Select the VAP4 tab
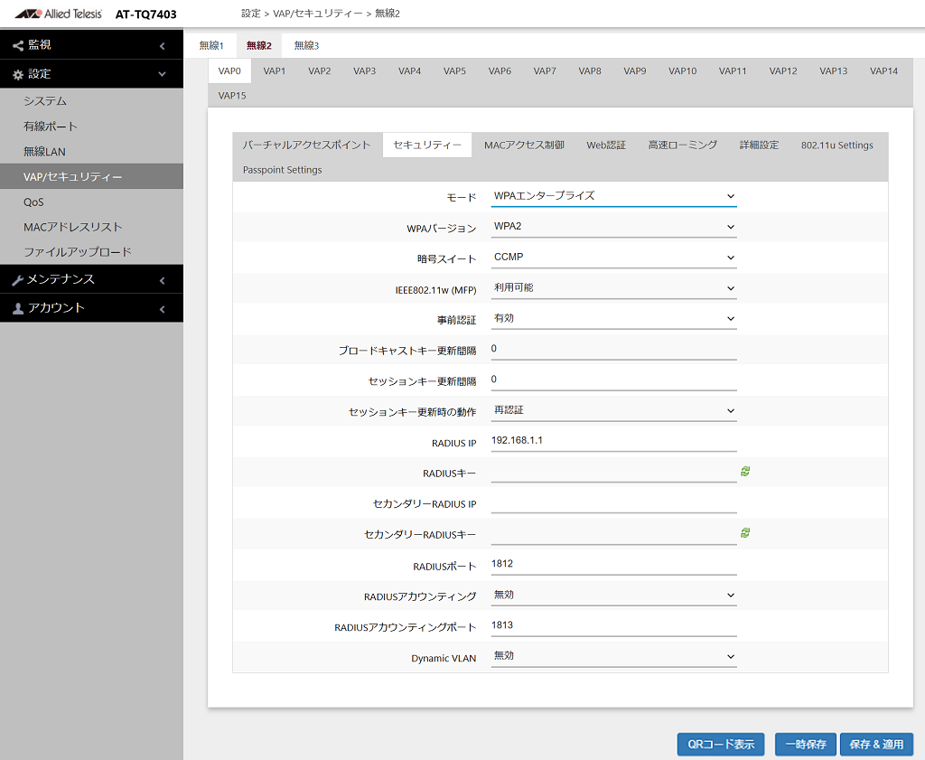The height and width of the screenshot is (760, 925). [409, 70]
